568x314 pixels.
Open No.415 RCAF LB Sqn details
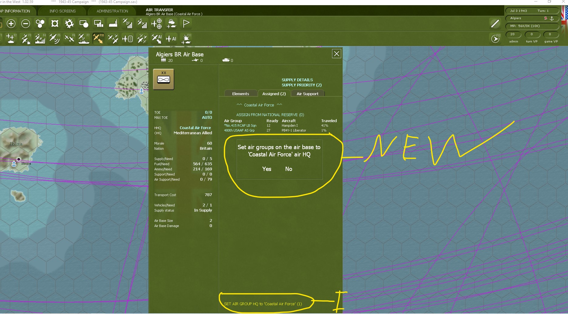click(240, 125)
